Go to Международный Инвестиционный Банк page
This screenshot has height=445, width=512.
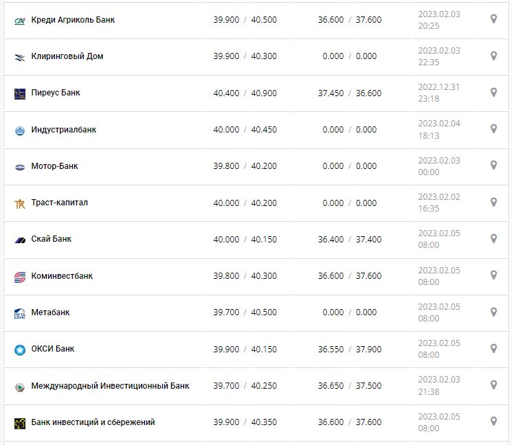(x=110, y=385)
